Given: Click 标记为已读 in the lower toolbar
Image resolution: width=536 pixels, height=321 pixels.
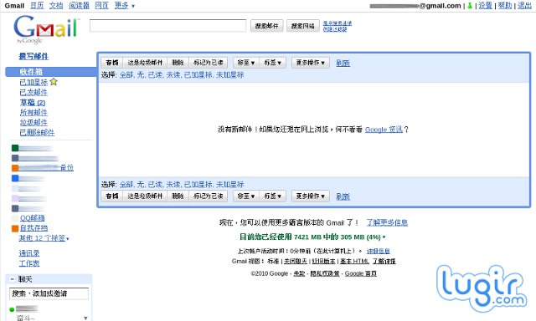Looking at the screenshot, I should pyautogui.click(x=209, y=196).
